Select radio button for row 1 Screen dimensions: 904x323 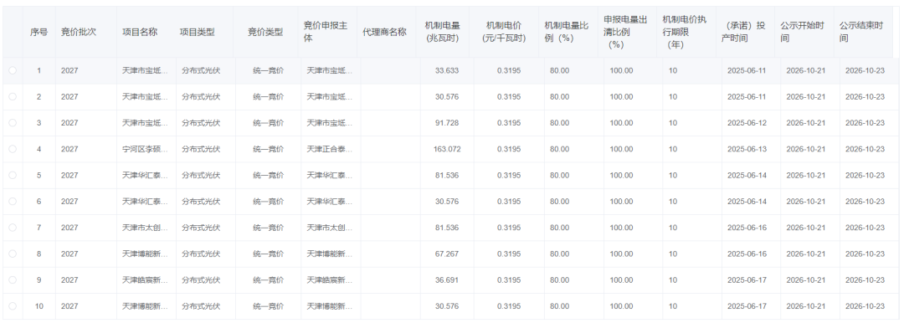point(13,70)
